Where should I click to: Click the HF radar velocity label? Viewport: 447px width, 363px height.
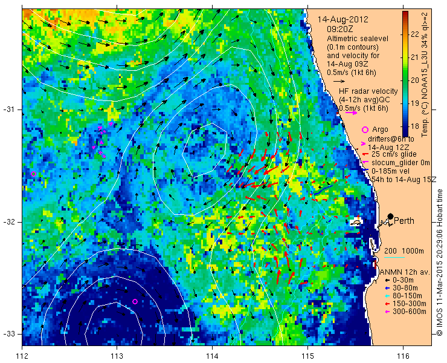point(368,91)
